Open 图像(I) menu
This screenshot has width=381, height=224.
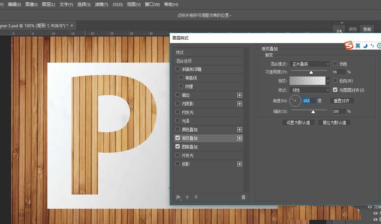(31, 4)
